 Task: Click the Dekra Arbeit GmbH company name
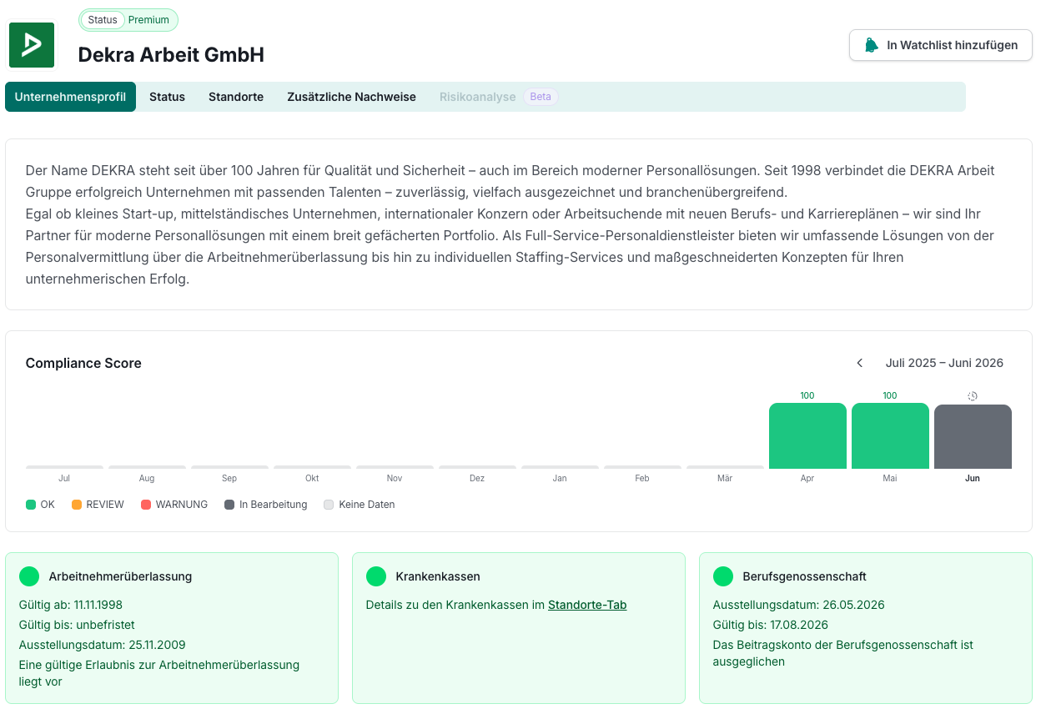point(171,55)
